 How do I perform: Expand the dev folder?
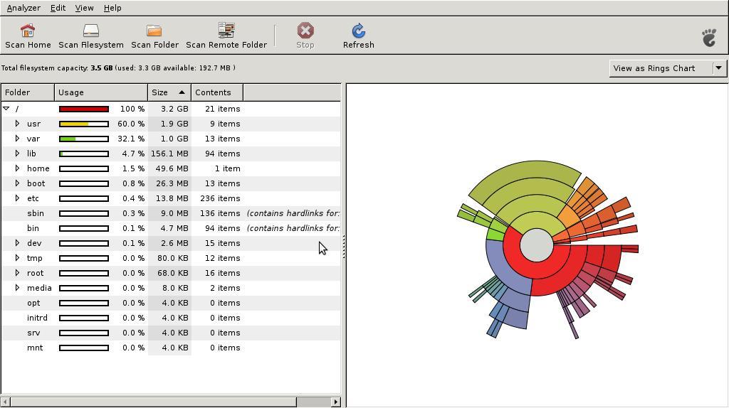click(x=17, y=243)
